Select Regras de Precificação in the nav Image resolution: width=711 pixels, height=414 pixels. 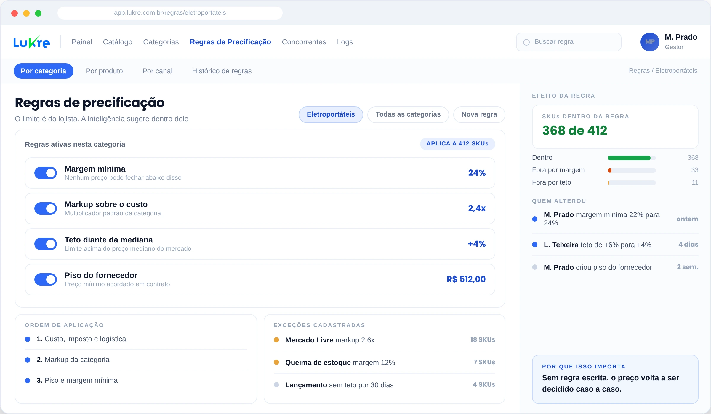coord(230,42)
